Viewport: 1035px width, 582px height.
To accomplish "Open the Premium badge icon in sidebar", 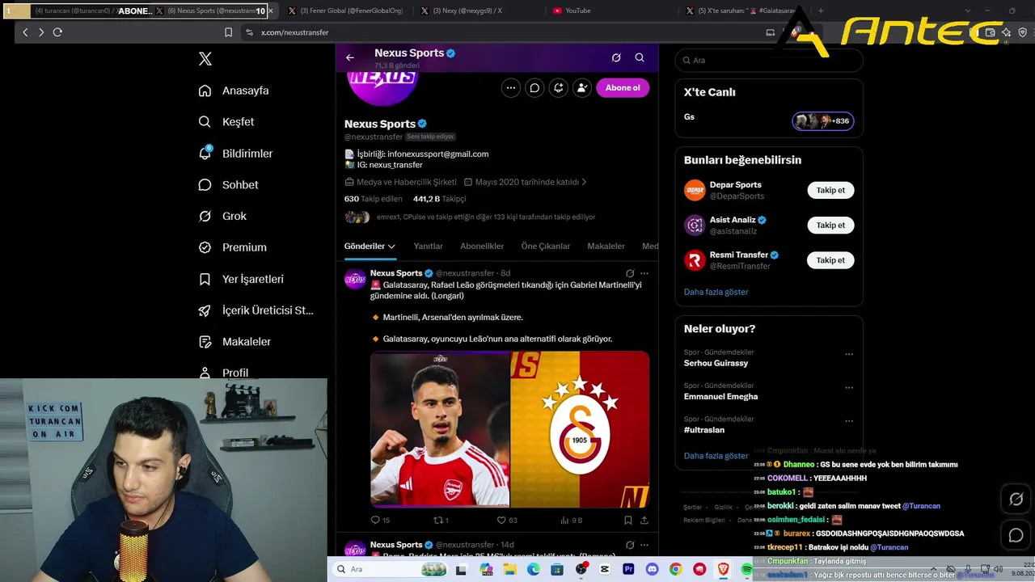I will [x=205, y=247].
